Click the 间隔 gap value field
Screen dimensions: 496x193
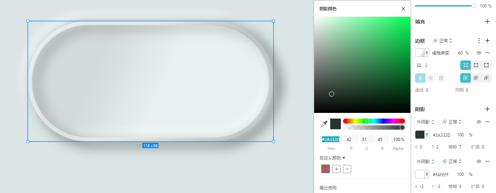coord(467,90)
